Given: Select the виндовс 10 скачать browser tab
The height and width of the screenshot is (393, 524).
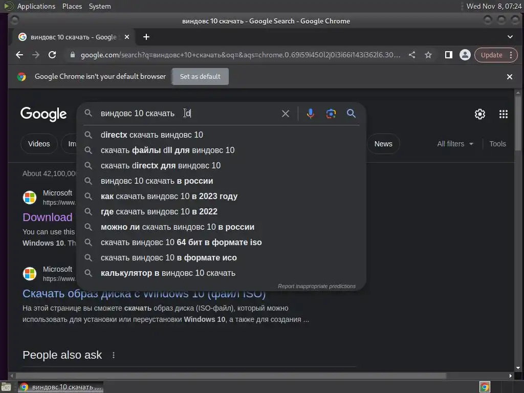Looking at the screenshot, I should pyautogui.click(x=74, y=37).
